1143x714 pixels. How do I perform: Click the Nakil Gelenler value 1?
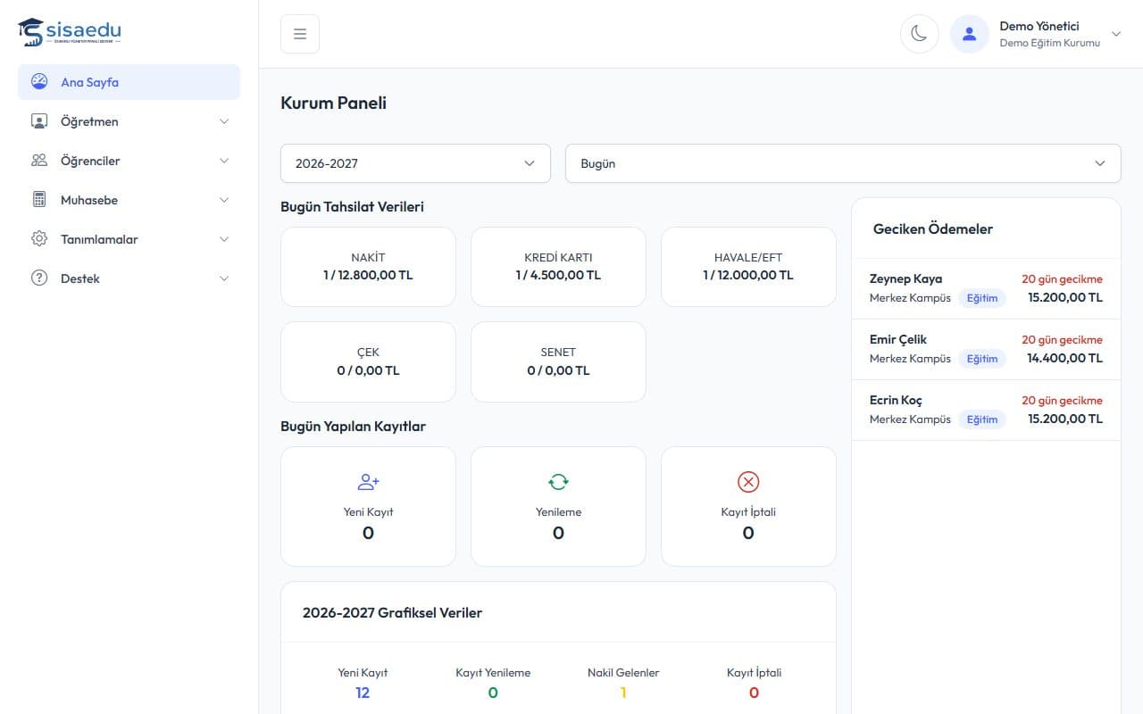(623, 693)
